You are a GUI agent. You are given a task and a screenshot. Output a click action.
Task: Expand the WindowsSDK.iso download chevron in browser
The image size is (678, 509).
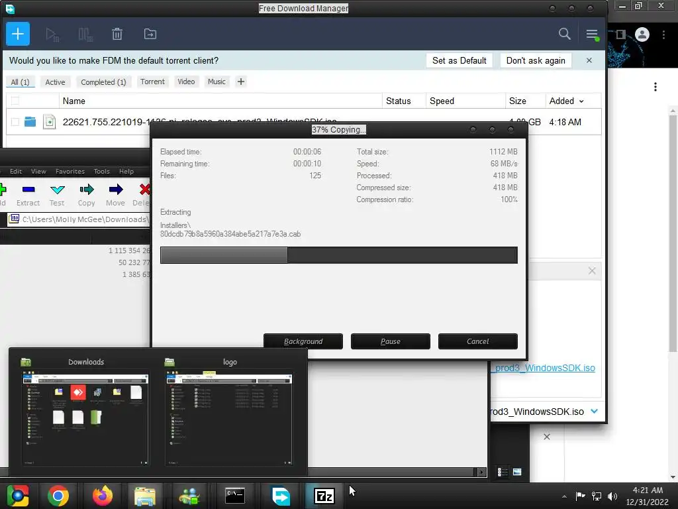(x=595, y=411)
